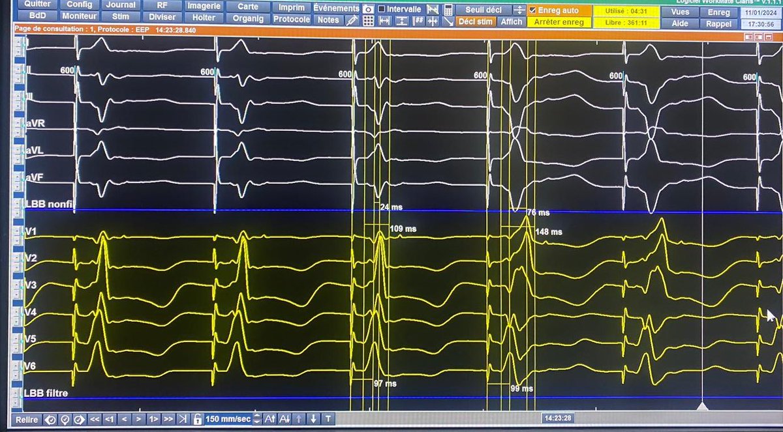Select the aVR channel label

pyautogui.click(x=35, y=123)
